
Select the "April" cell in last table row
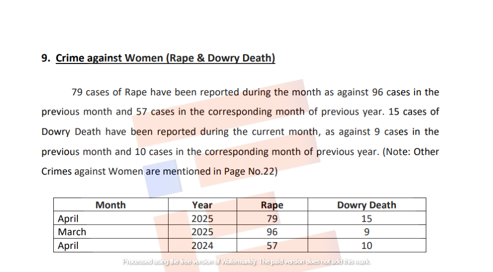(x=68, y=245)
